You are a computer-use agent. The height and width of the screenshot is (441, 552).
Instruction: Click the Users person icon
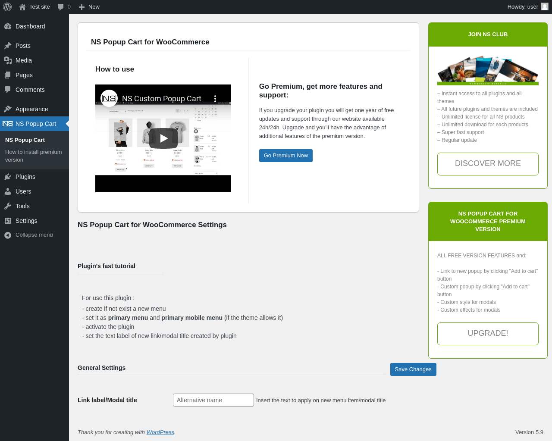point(8,191)
